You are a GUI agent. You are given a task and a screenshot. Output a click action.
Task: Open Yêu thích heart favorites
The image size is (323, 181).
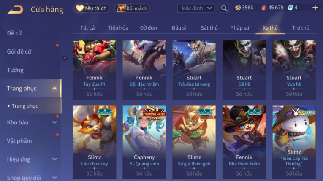pos(91,8)
